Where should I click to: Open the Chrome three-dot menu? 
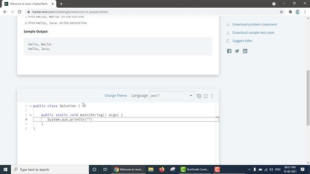(x=305, y=12)
